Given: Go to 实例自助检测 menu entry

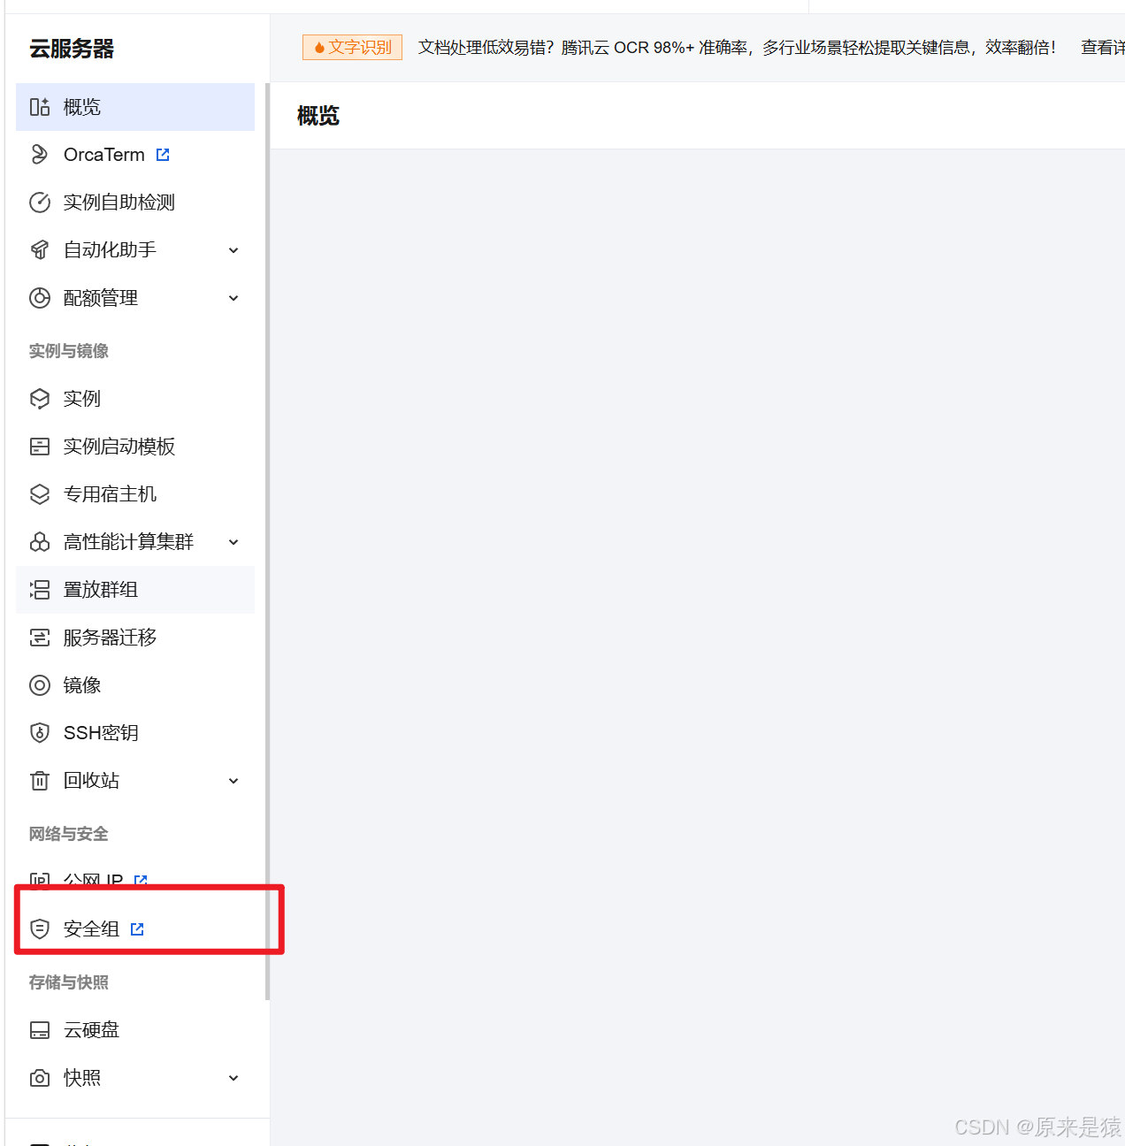Looking at the screenshot, I should pyautogui.click(x=135, y=202).
